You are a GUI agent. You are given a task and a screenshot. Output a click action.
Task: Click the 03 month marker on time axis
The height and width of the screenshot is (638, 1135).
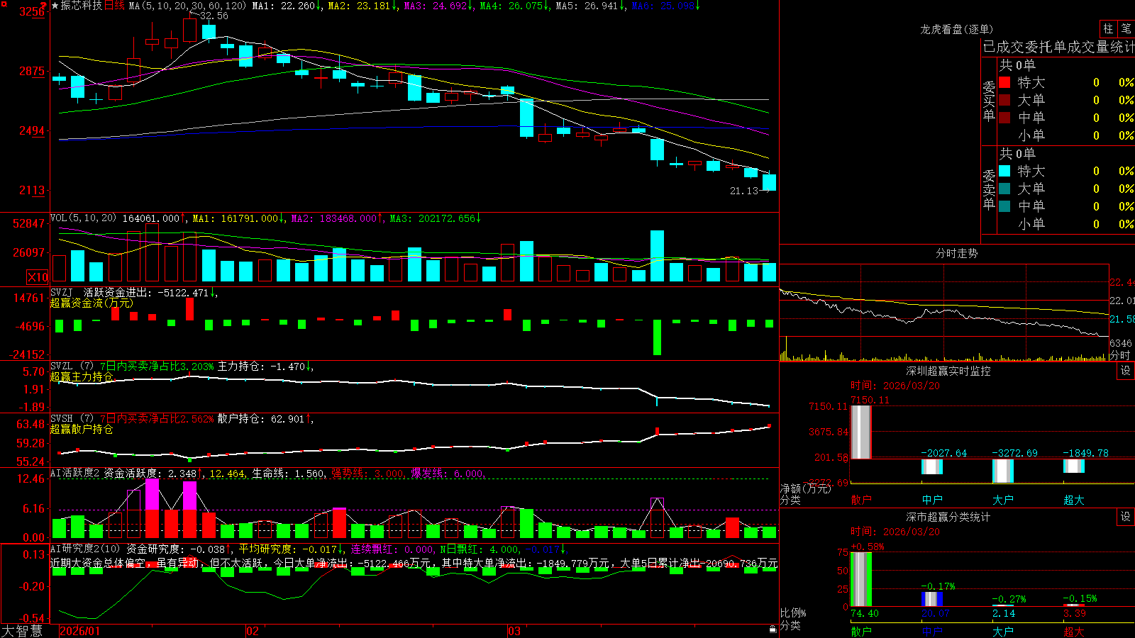[514, 631]
